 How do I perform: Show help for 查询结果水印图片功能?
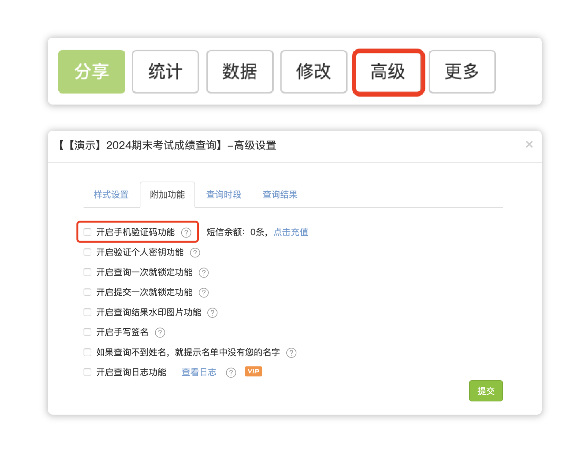[x=212, y=313]
